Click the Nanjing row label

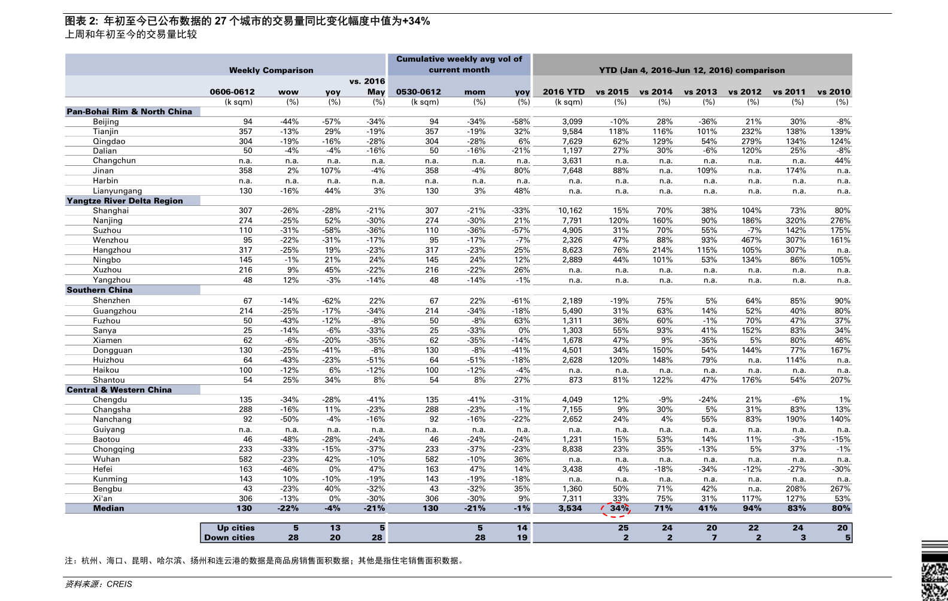[x=108, y=220]
